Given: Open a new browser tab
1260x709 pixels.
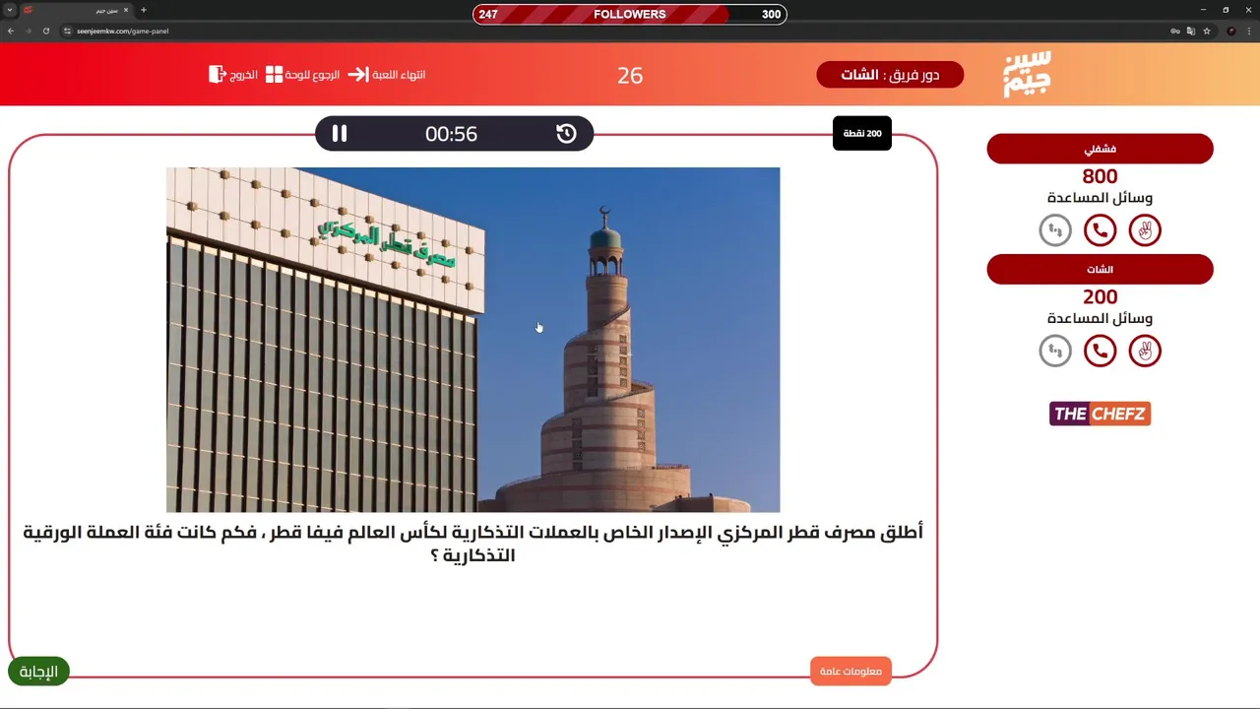Looking at the screenshot, I should pyautogui.click(x=144, y=10).
